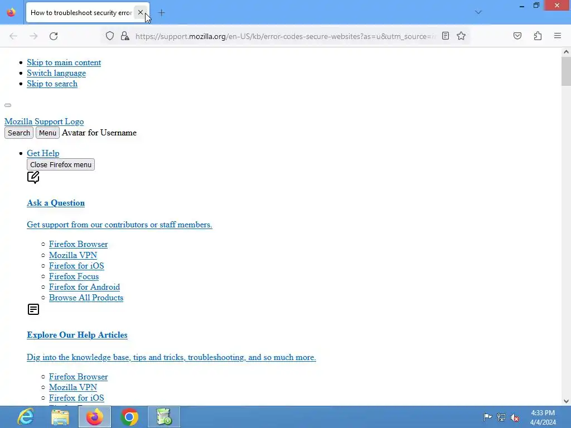Open Explore Our Help Articles heading

click(x=77, y=335)
